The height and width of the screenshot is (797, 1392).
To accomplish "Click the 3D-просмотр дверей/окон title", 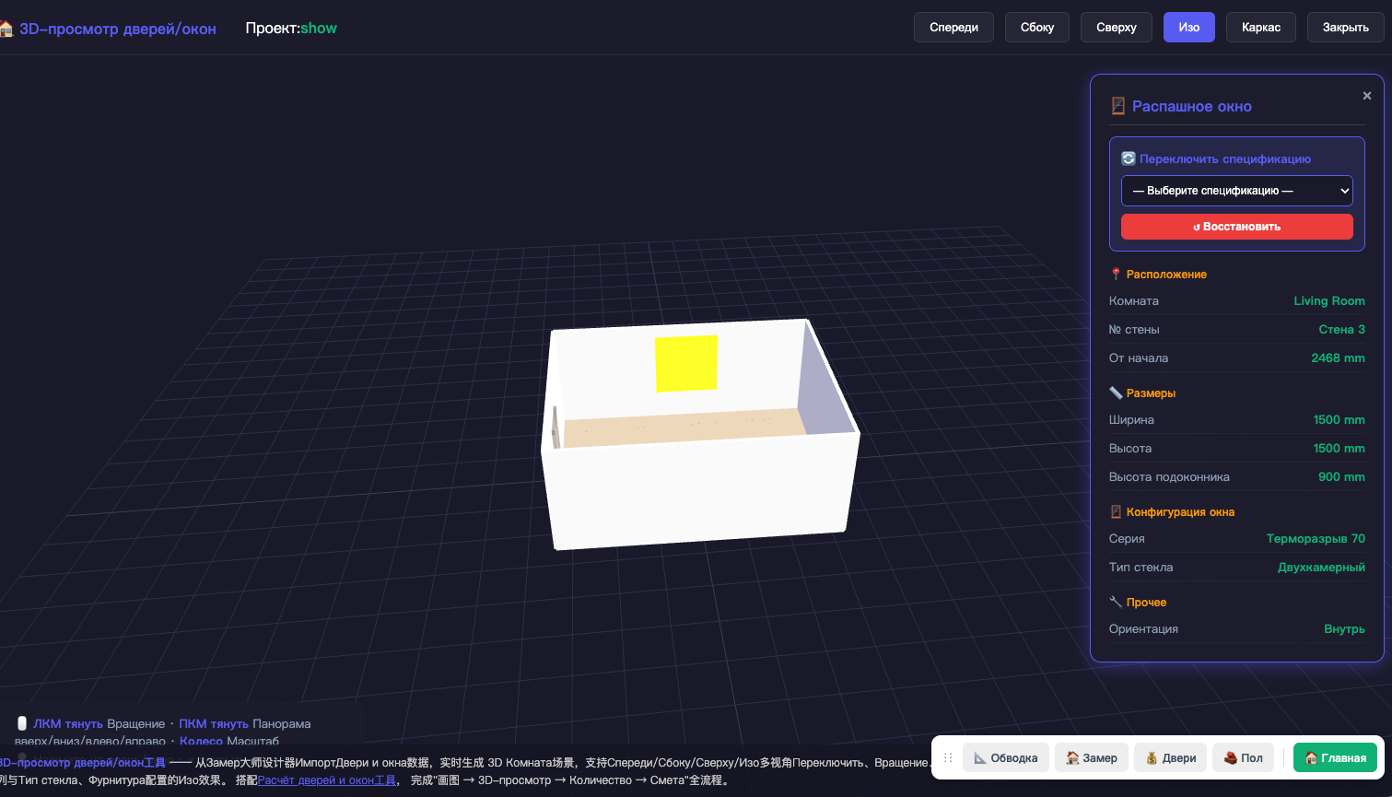I will (117, 29).
